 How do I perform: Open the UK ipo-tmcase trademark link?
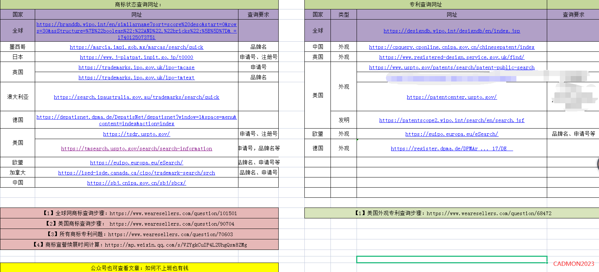click(x=136, y=67)
